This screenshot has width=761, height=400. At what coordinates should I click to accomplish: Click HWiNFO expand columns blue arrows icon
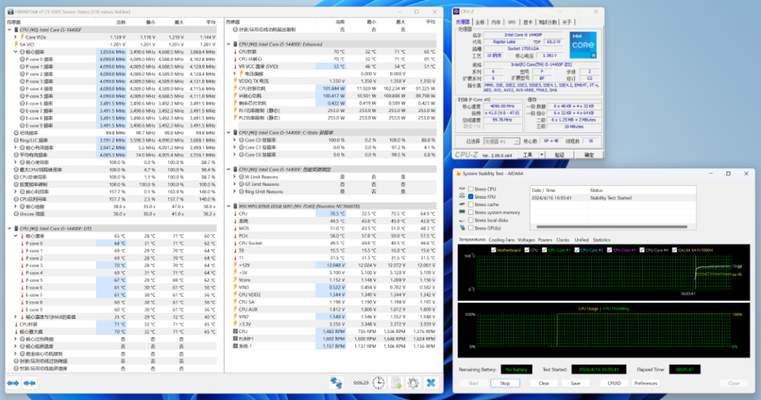(13, 382)
